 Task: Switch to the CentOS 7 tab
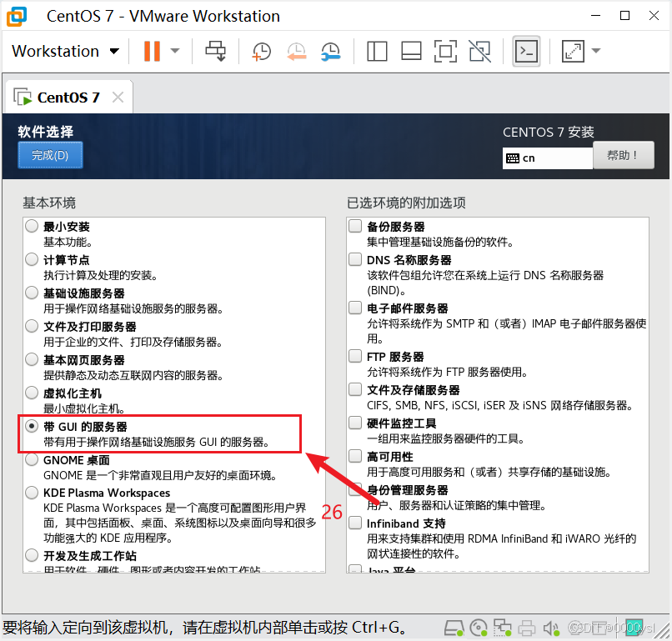(68, 98)
